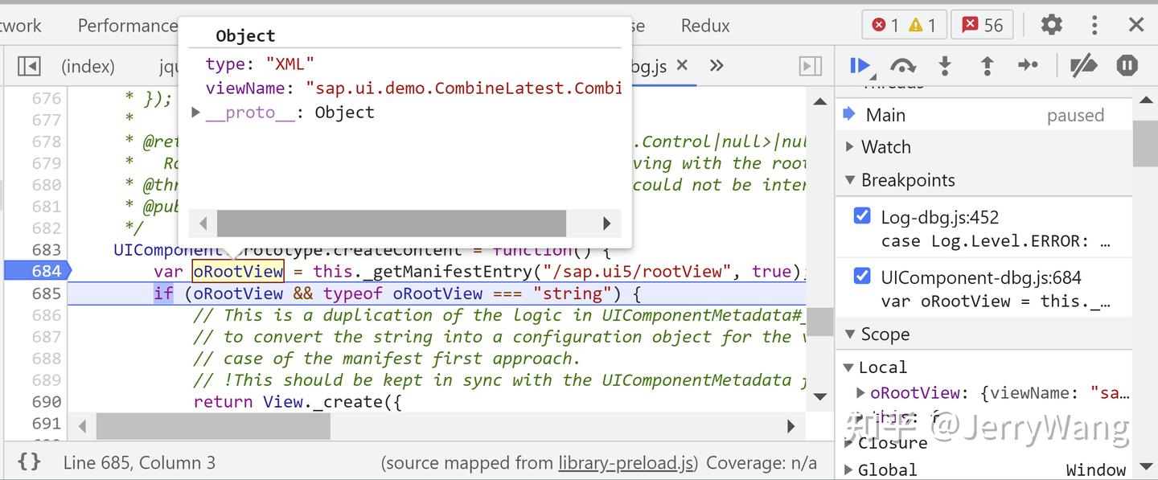Close the dbg.js file tab
This screenshot has width=1158, height=480.
(x=682, y=65)
